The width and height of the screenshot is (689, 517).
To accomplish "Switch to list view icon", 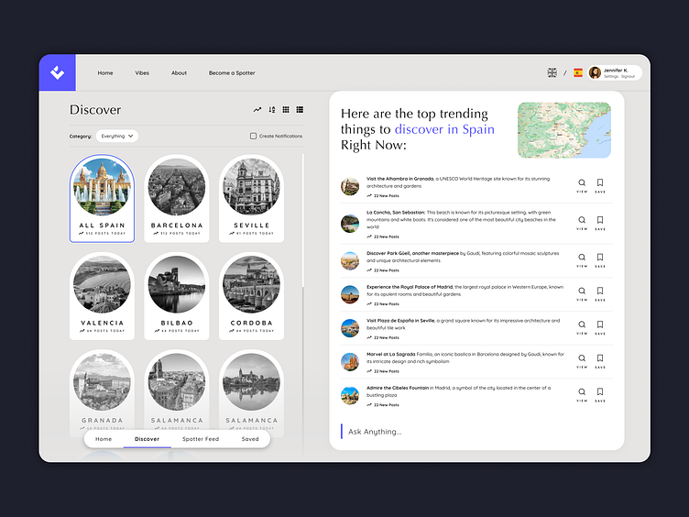I will pyautogui.click(x=300, y=109).
